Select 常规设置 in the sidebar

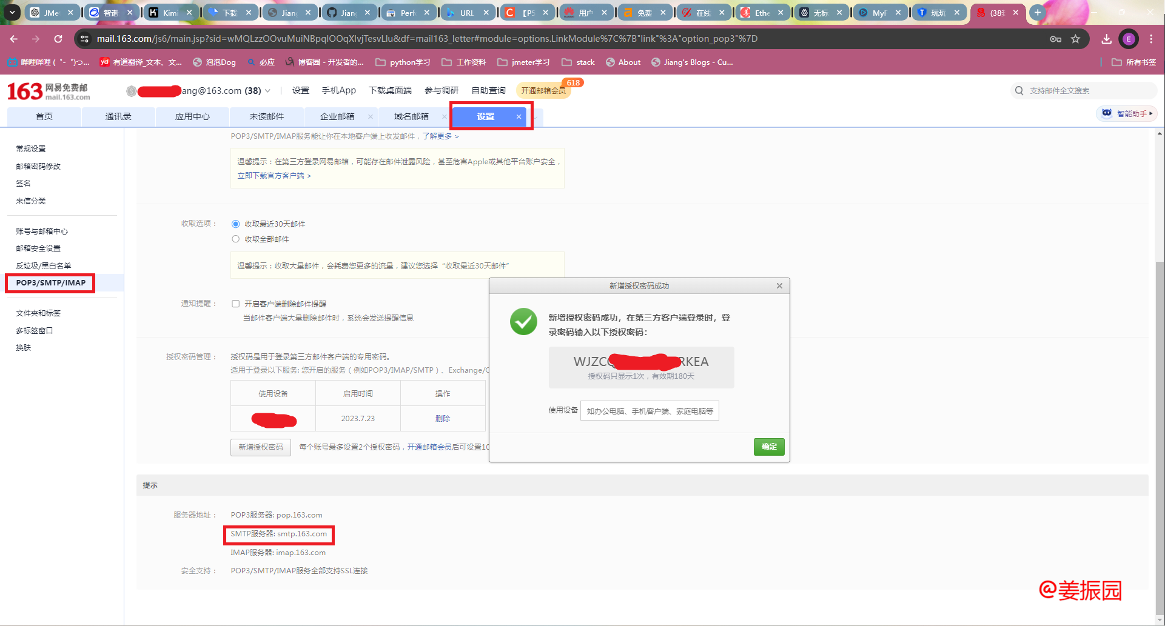(x=31, y=149)
